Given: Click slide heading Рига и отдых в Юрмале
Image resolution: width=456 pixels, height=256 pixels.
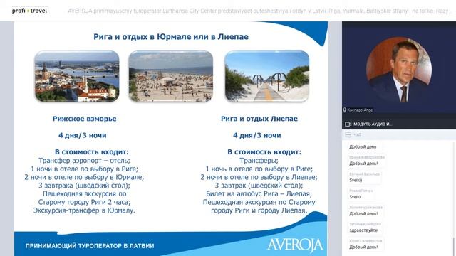Looking at the screenshot, I should (171, 37).
